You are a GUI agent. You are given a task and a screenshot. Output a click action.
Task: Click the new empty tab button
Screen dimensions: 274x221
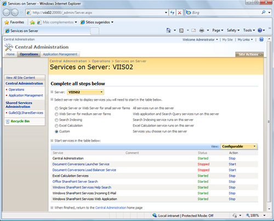95,31
